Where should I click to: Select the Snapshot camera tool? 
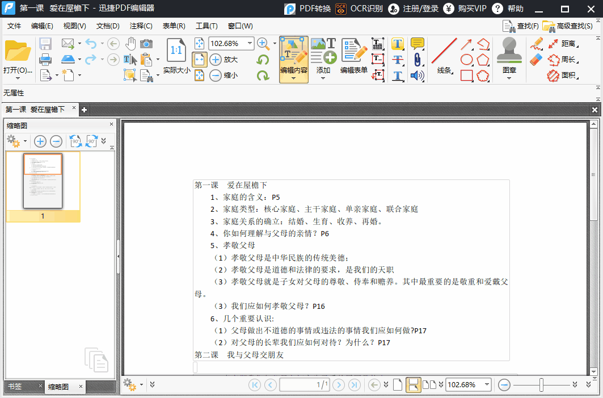tap(146, 44)
